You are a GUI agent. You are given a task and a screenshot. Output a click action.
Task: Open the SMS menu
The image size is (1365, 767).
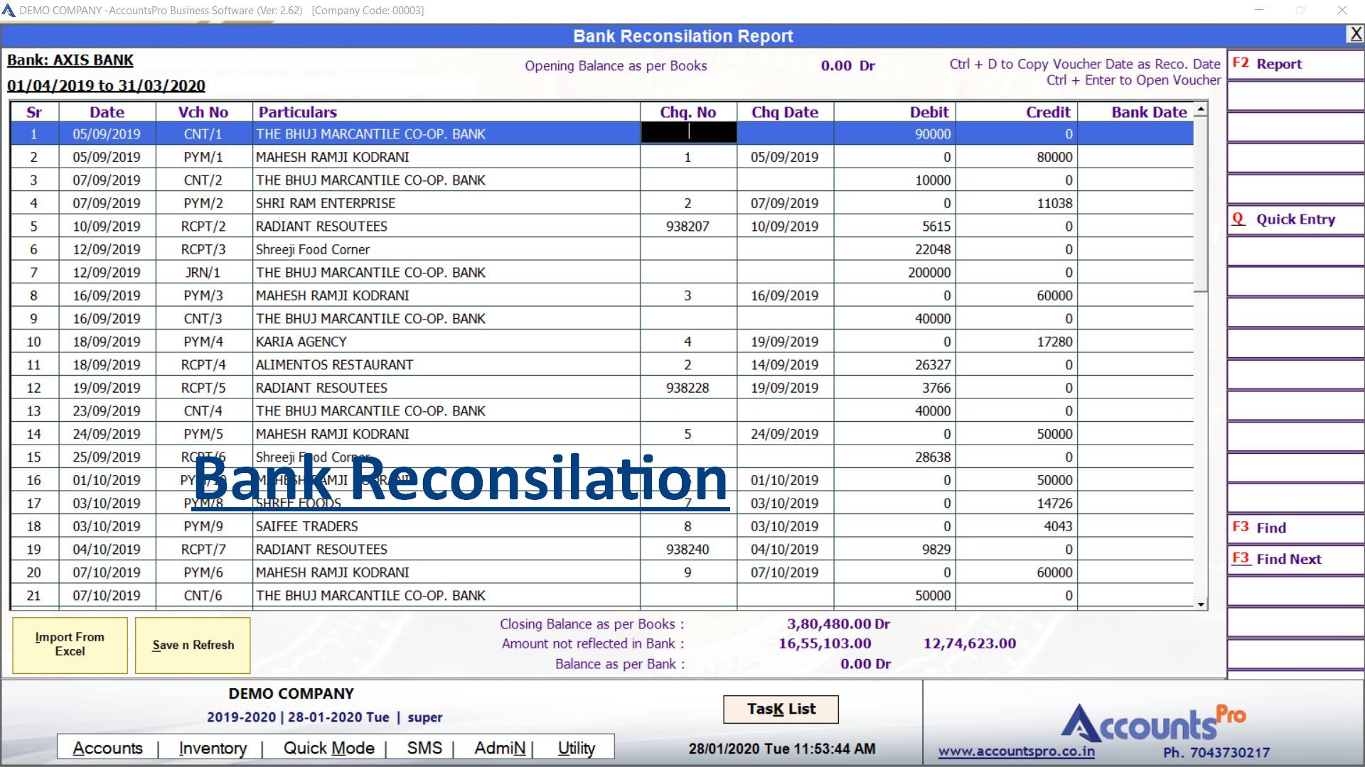pos(424,748)
